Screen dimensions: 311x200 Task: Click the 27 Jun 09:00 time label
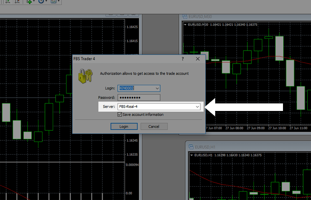[256, 128]
